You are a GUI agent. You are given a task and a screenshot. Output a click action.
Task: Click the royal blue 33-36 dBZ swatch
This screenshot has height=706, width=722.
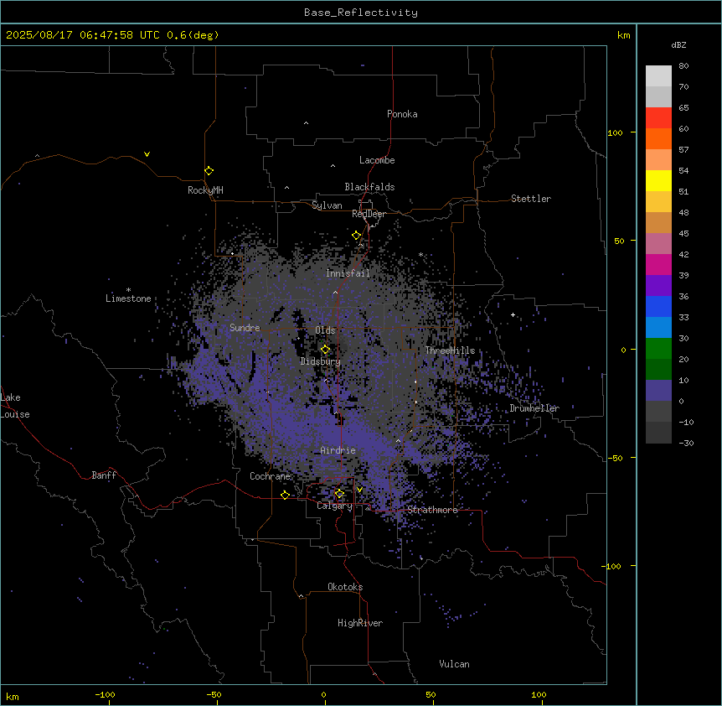658,306
